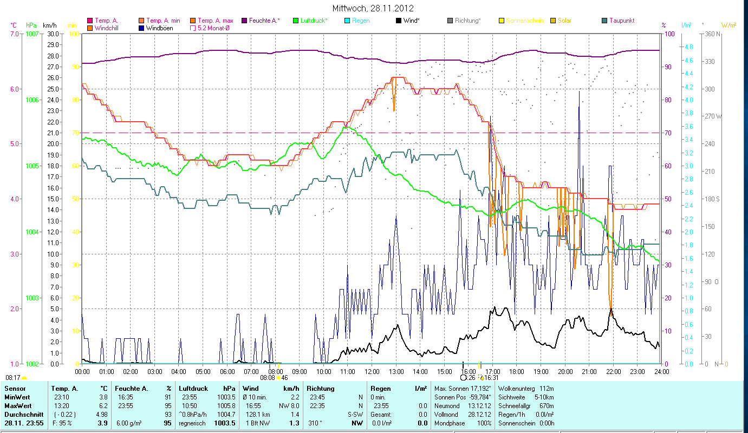
Task: Click the gray Richtung legend square
Action: (450, 21)
